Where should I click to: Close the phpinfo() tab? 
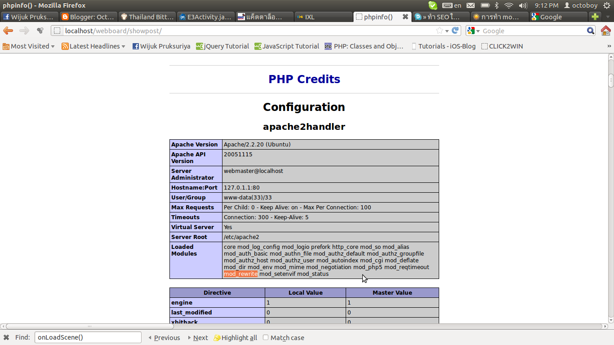point(405,17)
